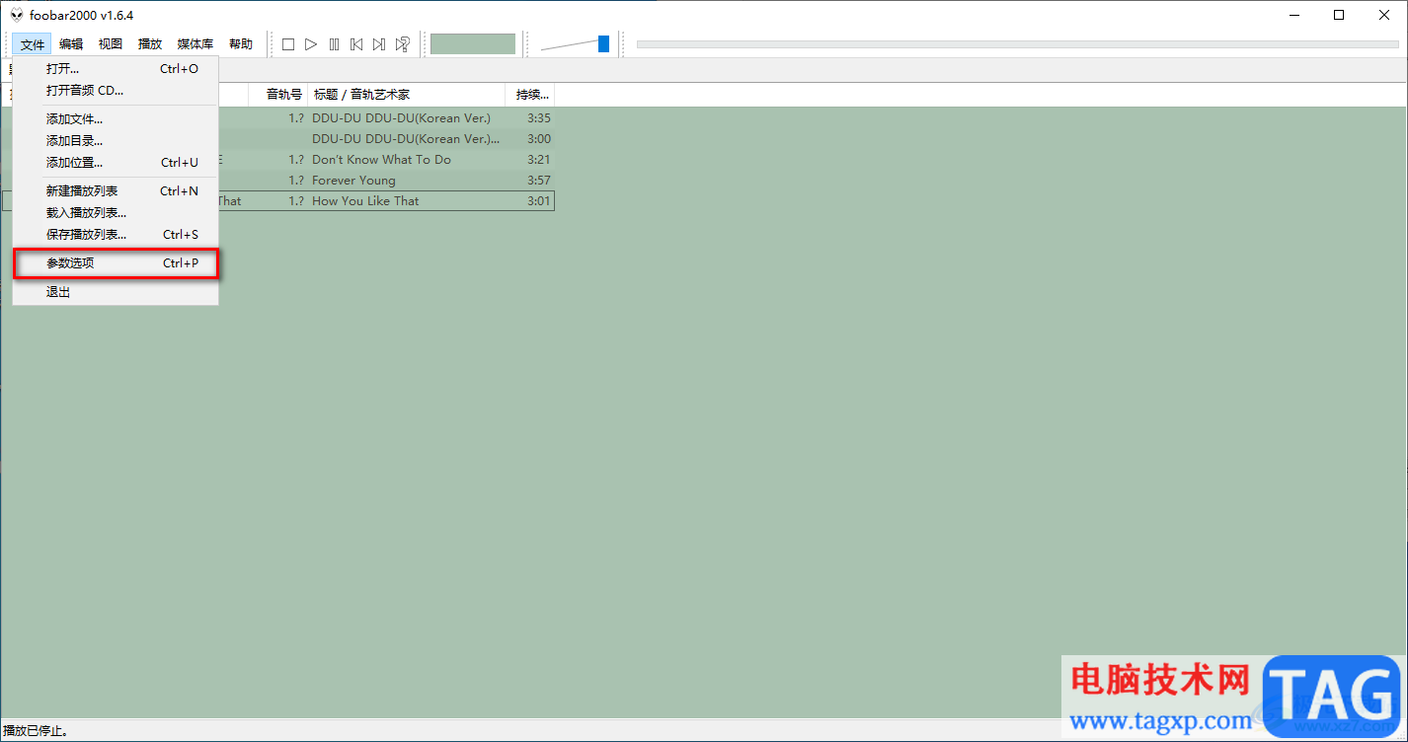This screenshot has width=1408, height=742.
Task: Click the 持续... duration column header
Action: (529, 95)
